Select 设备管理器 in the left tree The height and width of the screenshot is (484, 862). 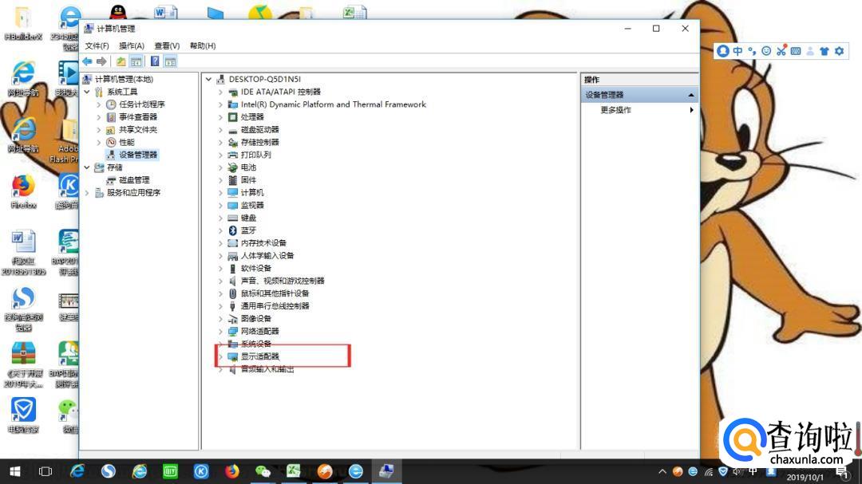click(x=138, y=155)
